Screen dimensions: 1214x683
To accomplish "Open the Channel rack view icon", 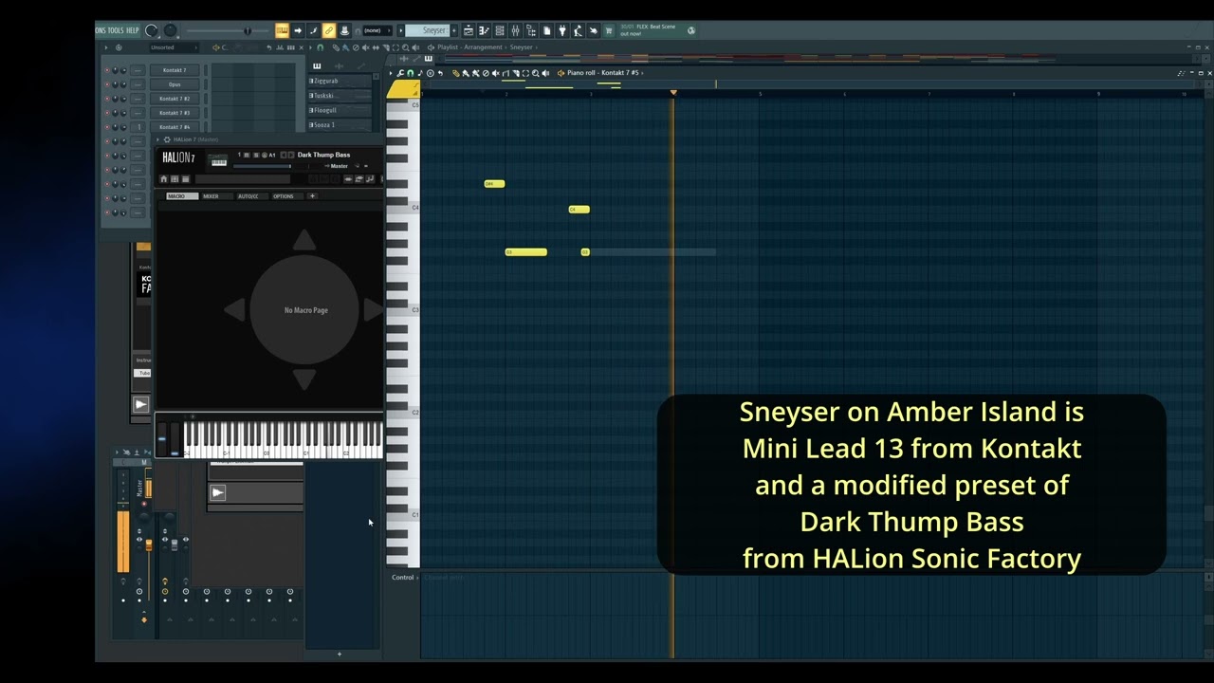I will tap(500, 30).
